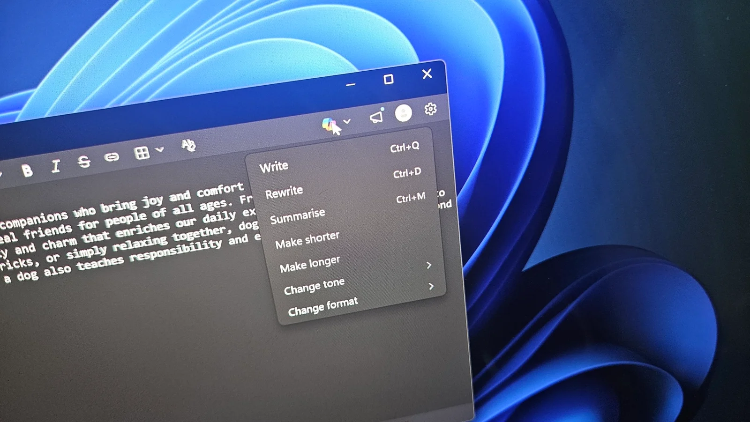The height and width of the screenshot is (422, 750).
Task: Collapse the Copilot menu using its chevron
Action: (347, 121)
